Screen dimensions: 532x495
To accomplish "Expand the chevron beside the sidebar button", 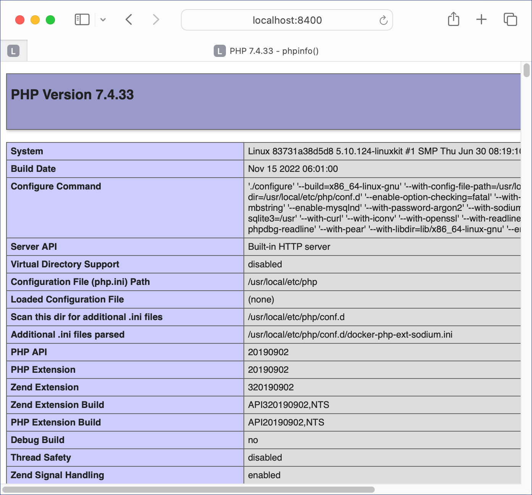I will (x=103, y=20).
